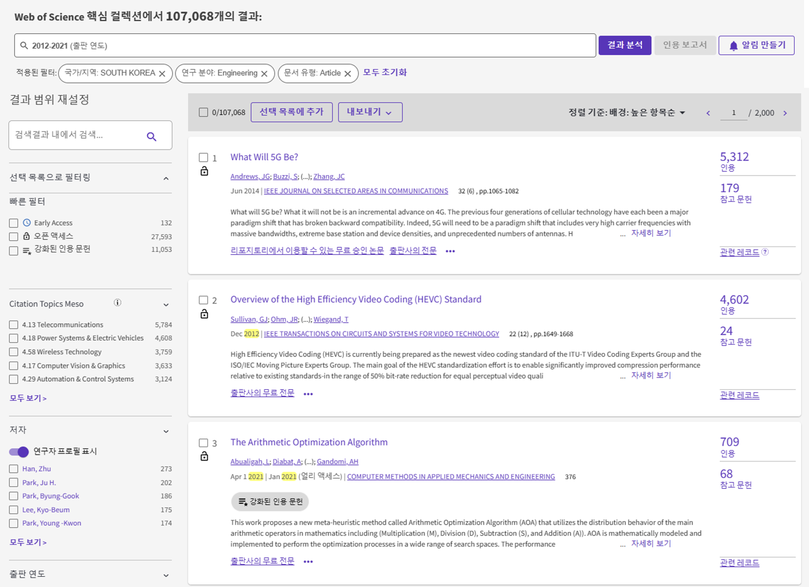Click 모두 초기화 link
809x587 pixels.
[x=385, y=72]
